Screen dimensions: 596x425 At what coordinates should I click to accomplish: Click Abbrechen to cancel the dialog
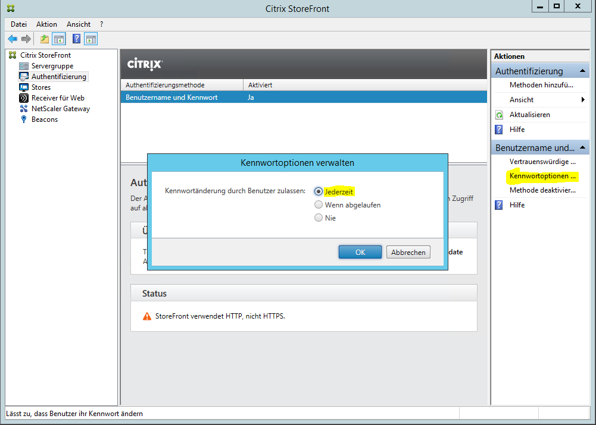408,253
